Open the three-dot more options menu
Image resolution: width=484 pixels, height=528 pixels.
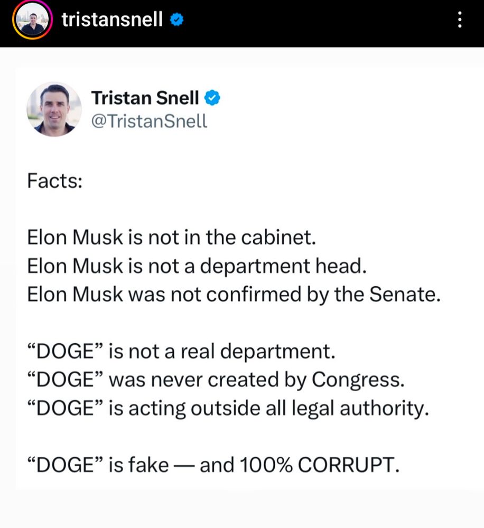pos(460,20)
